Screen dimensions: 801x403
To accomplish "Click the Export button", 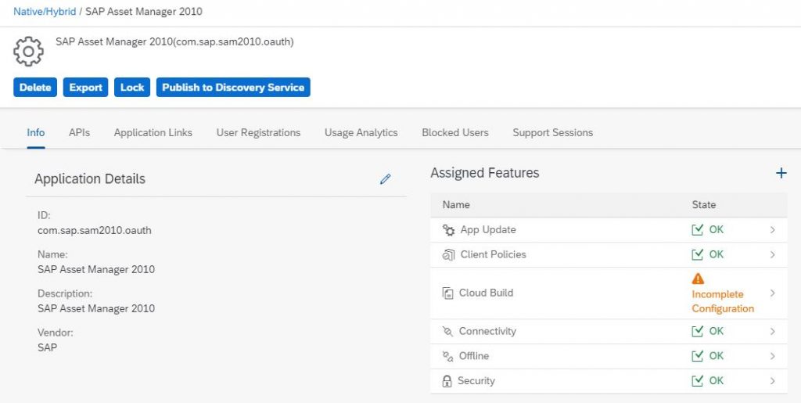I will 86,88.
